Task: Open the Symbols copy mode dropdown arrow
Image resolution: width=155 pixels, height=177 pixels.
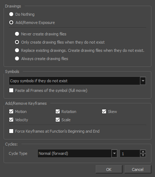Action: pos(143,81)
